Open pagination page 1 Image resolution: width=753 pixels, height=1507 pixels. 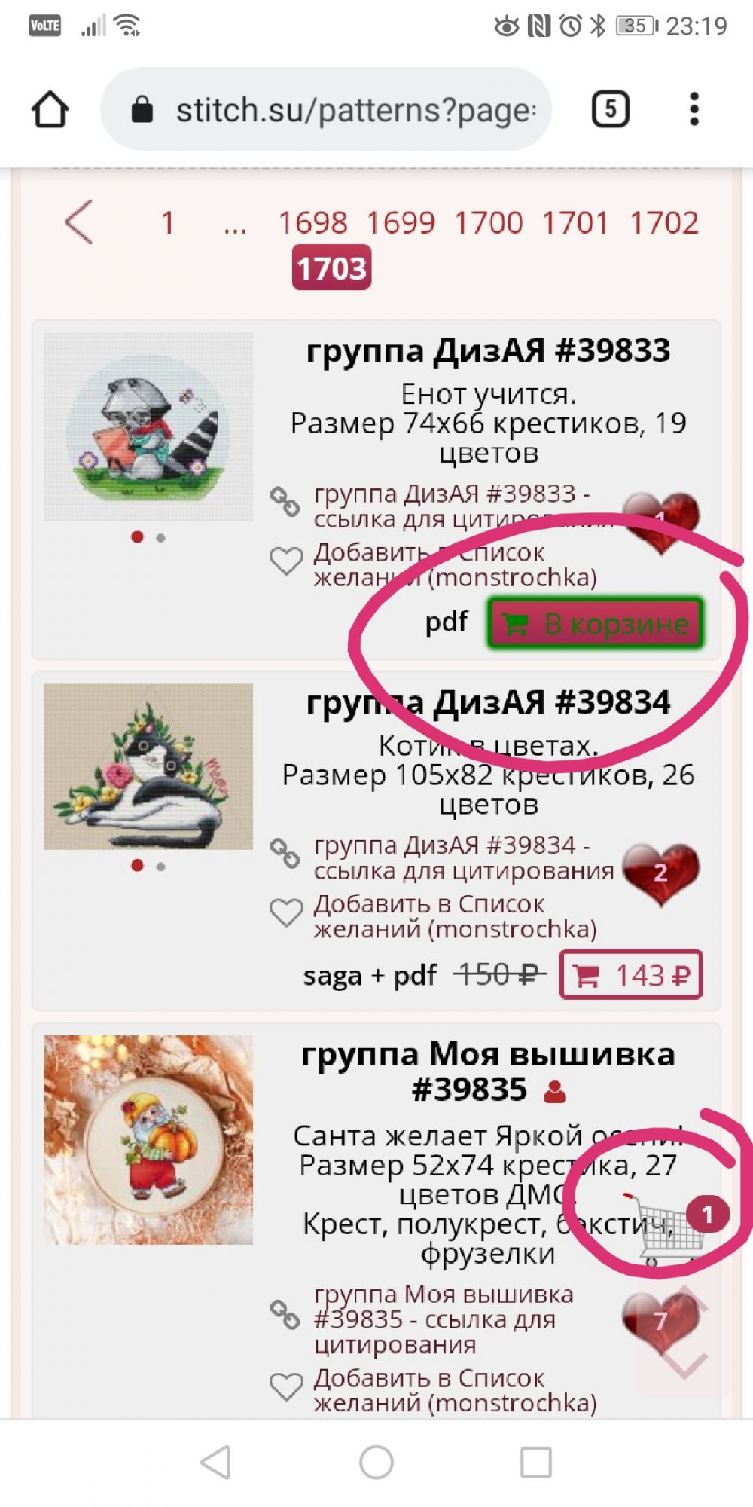(168, 223)
